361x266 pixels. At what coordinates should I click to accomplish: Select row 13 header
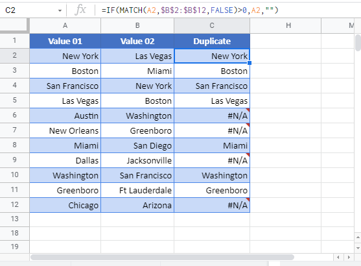coord(14,219)
